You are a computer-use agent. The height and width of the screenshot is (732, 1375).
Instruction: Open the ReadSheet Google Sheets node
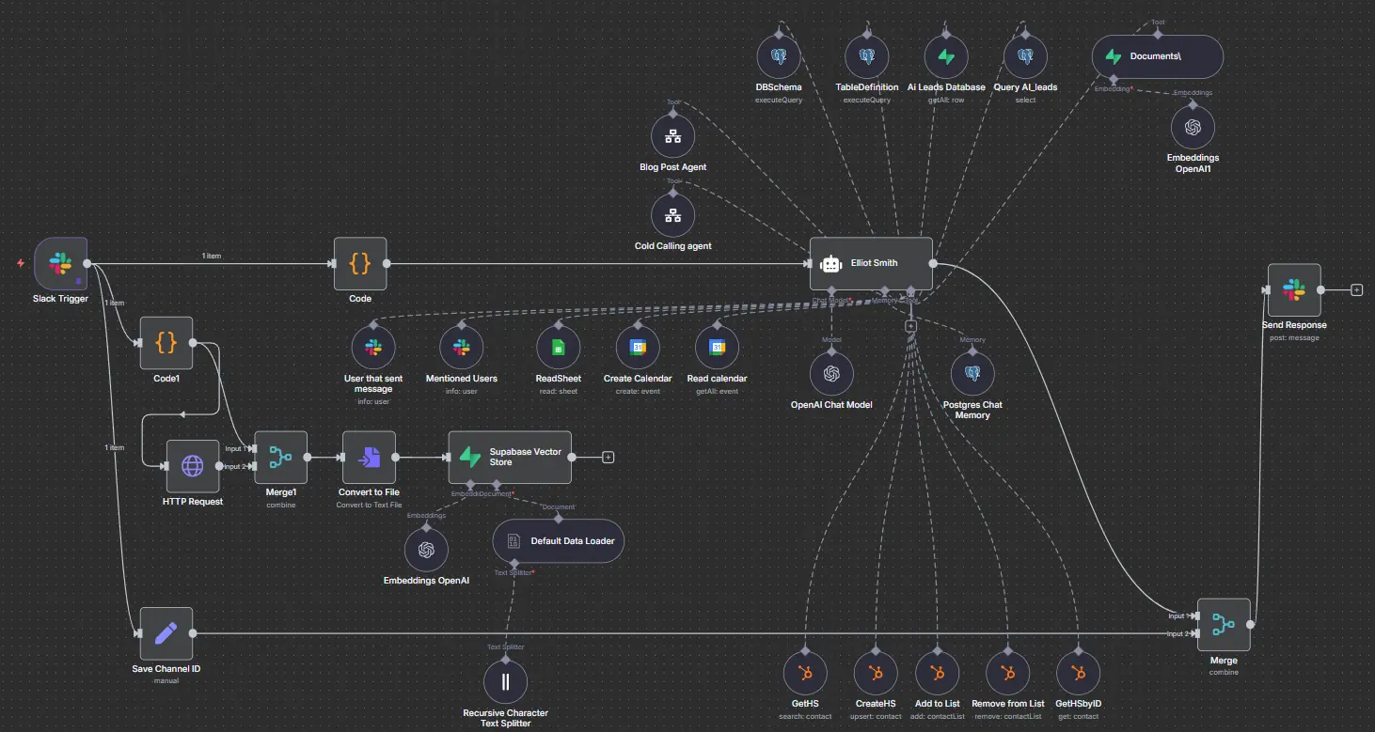pos(558,348)
